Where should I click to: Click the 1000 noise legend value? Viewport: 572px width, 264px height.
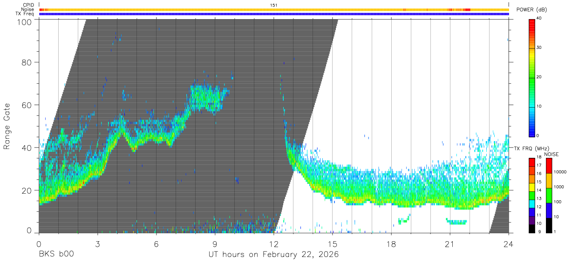pyautogui.click(x=559, y=187)
